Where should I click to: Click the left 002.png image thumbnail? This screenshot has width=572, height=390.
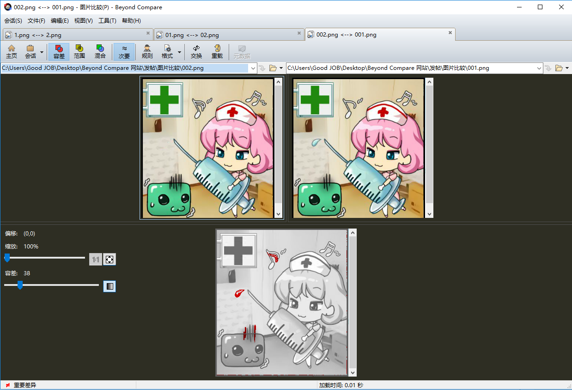coord(208,148)
